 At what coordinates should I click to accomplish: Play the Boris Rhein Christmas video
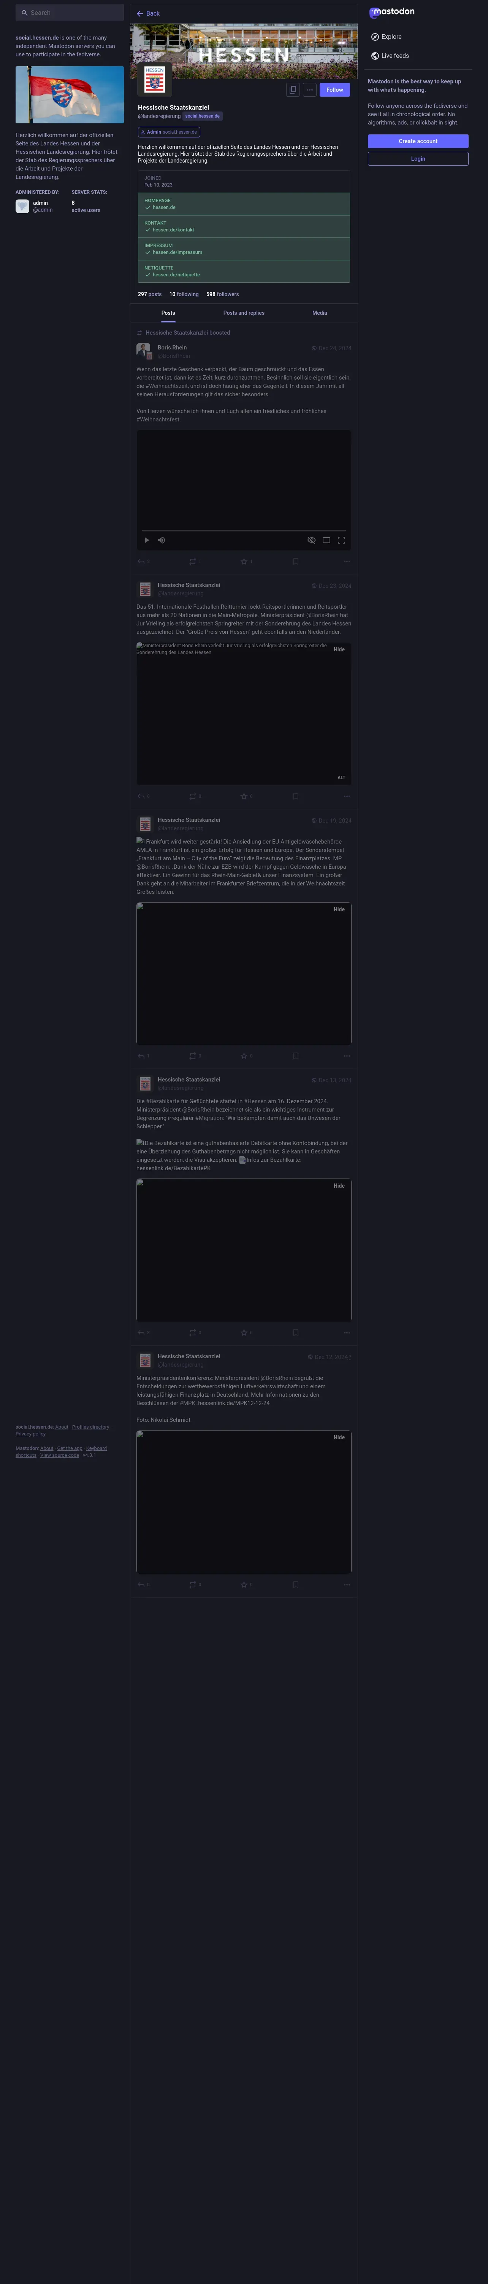[147, 540]
